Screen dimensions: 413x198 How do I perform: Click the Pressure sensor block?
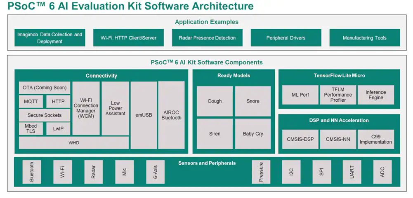261,172
